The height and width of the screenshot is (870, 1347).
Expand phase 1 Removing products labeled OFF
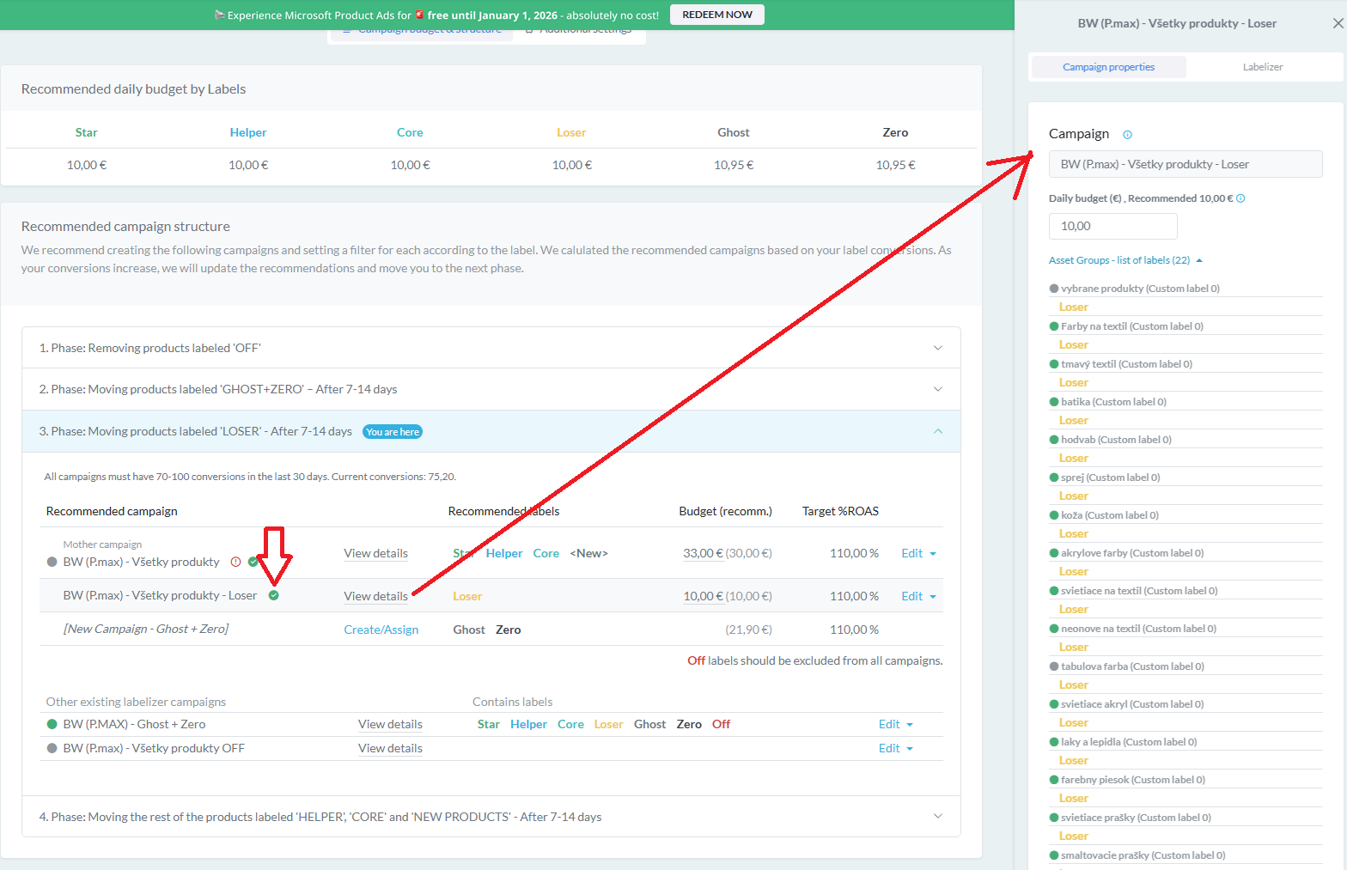[x=937, y=348]
